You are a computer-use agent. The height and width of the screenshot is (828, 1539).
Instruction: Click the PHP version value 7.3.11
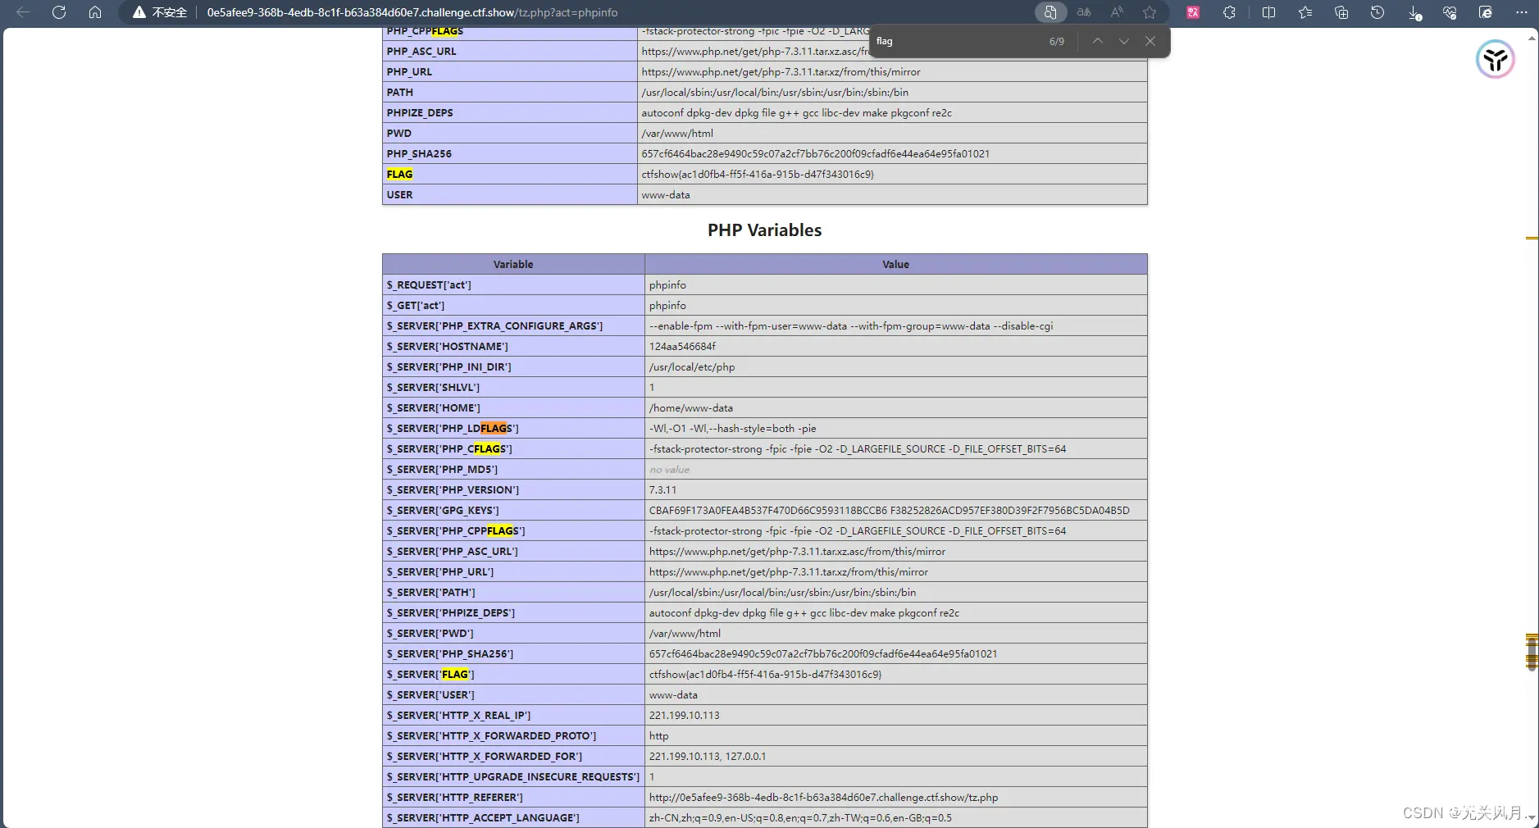tap(662, 489)
